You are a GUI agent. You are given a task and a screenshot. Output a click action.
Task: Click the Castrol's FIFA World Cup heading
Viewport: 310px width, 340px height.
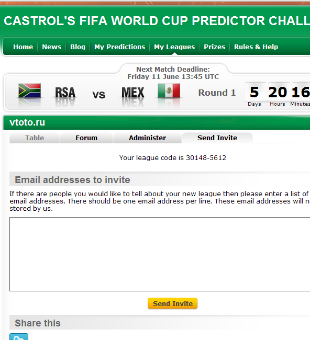pyautogui.click(x=157, y=21)
